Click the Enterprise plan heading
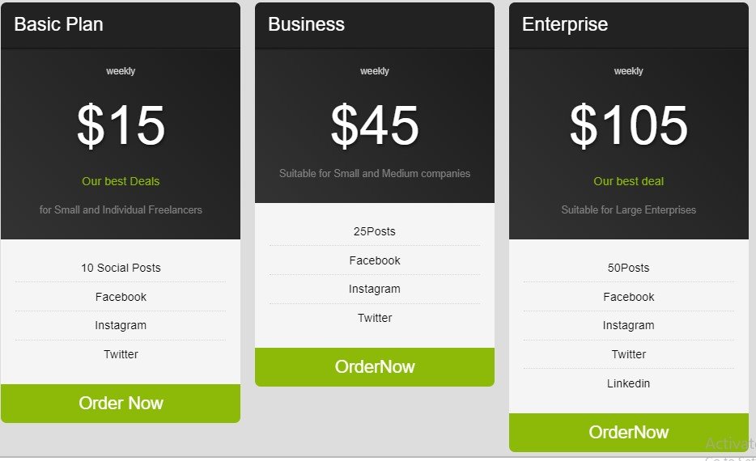 click(x=565, y=24)
